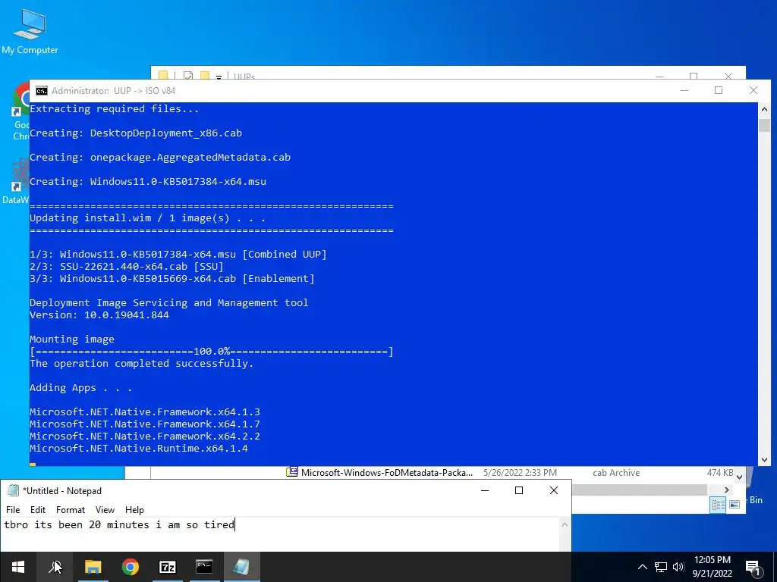Open the My Computer desktop icon
The image size is (777, 582).
click(30, 32)
